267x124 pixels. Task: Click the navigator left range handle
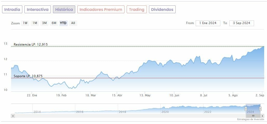pyautogui.click(x=246, y=109)
